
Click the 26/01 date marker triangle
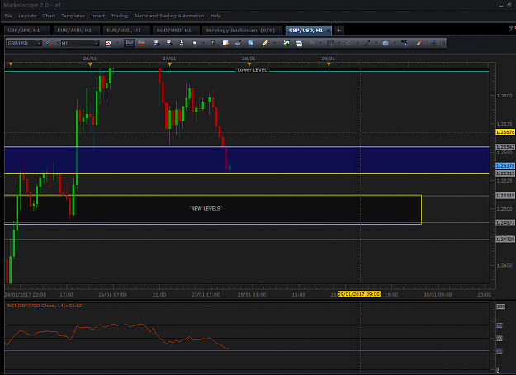pyautogui.click(x=90, y=65)
